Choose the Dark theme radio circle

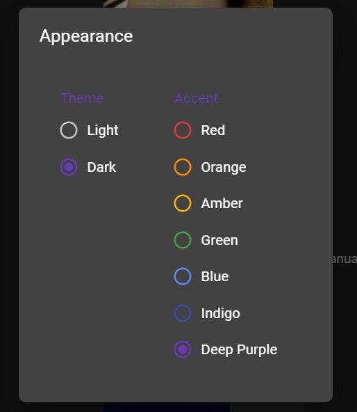[69, 167]
